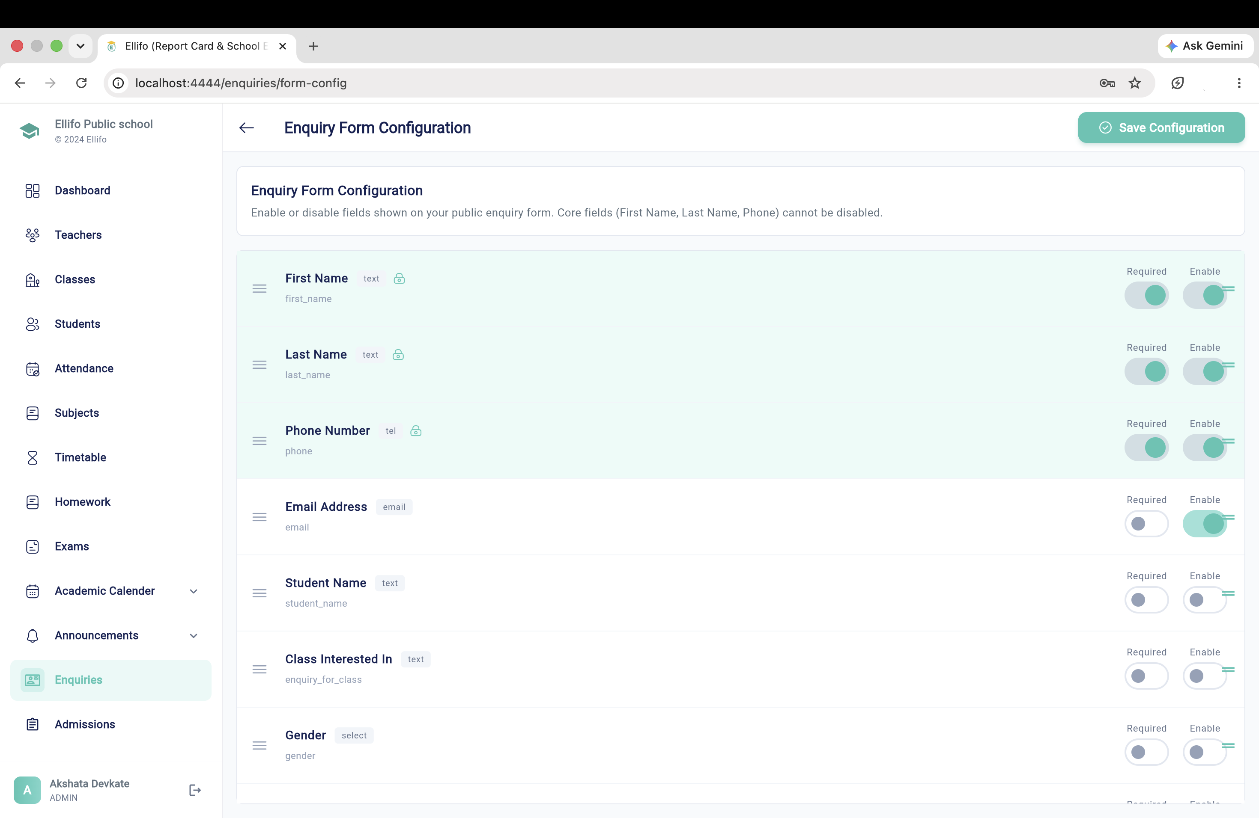Open Dashboard from the sidebar

click(x=110, y=191)
